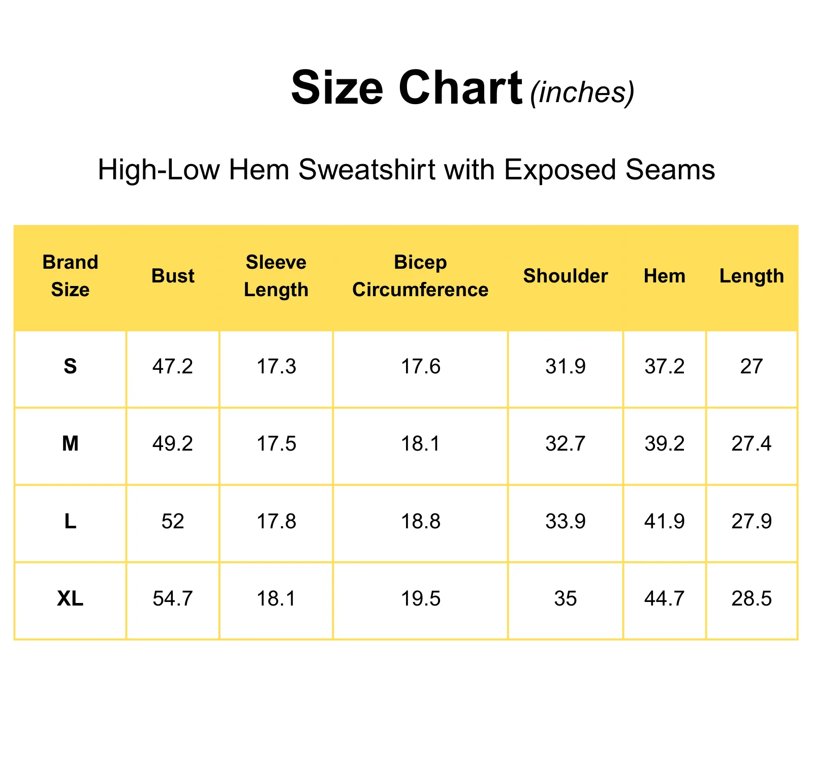The height and width of the screenshot is (762, 813).
Task: Click the Hem column header
Action: pos(665,276)
